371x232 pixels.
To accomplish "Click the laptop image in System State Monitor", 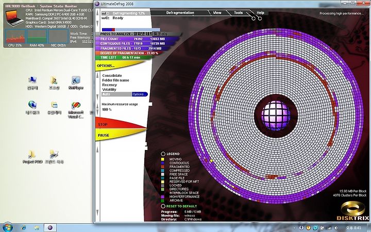I will tap(14, 18).
